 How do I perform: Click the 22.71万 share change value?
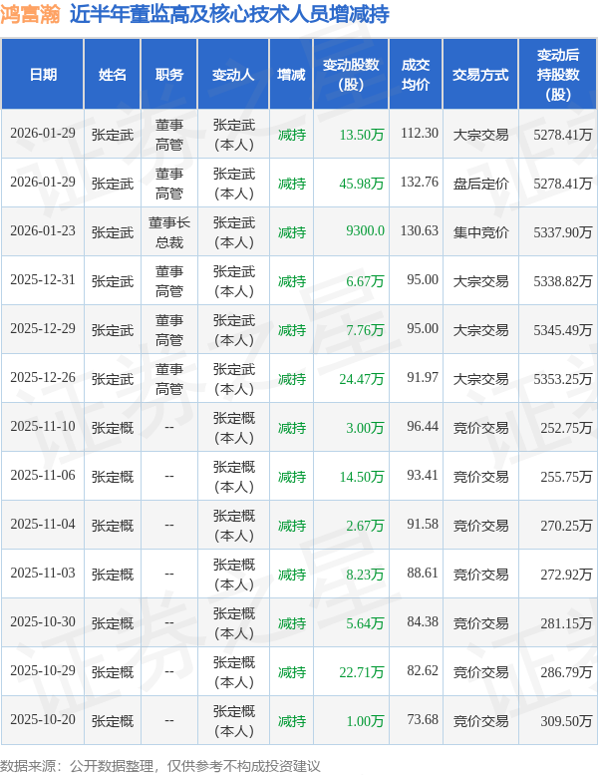coord(362,672)
